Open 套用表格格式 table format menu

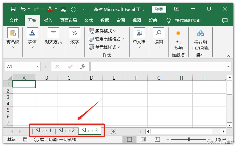pyautogui.click(x=106, y=39)
